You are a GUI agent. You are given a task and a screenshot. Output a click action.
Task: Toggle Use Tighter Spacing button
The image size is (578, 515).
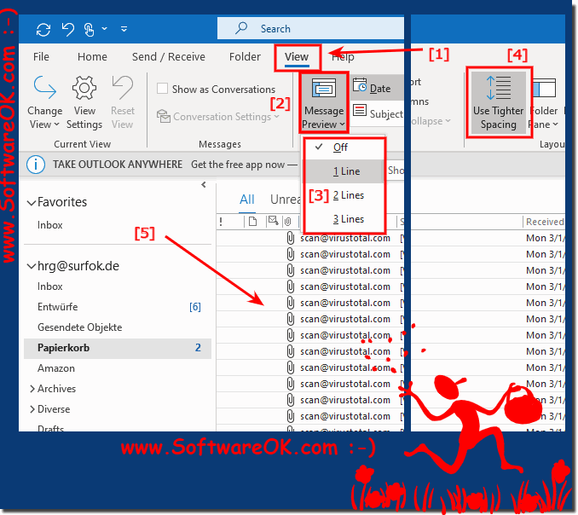click(499, 103)
